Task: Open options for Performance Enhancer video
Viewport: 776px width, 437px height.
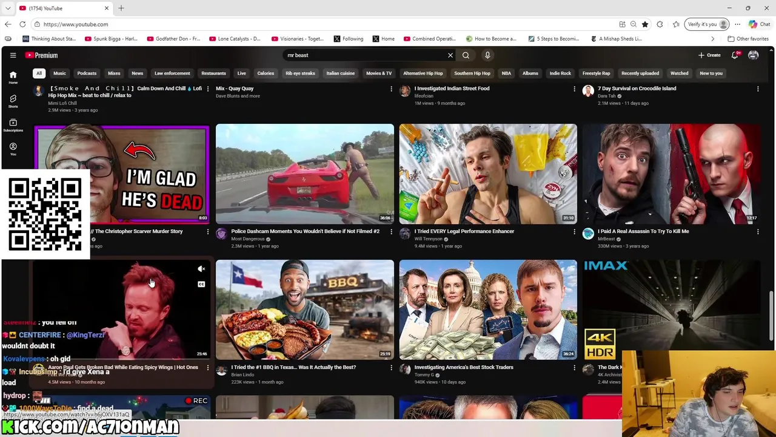Action: (x=574, y=232)
